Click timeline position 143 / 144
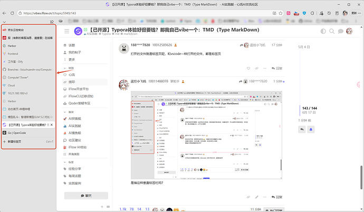This screenshot has width=364, height=212. tap(310, 108)
